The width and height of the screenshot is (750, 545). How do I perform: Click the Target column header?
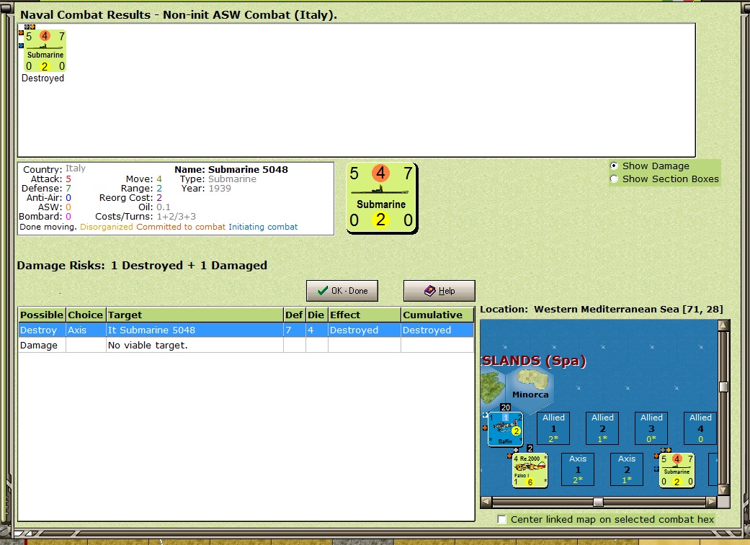click(195, 315)
